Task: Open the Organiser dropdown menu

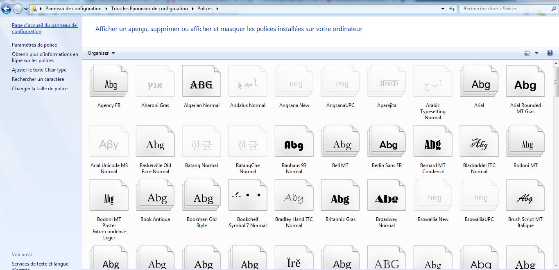Action: (101, 53)
